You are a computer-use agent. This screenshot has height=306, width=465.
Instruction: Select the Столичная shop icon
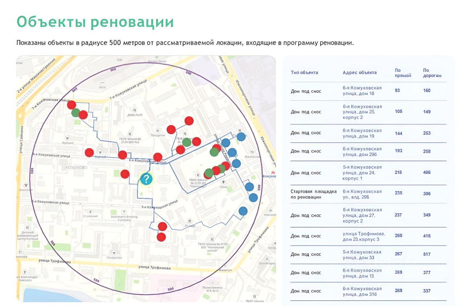90,211
